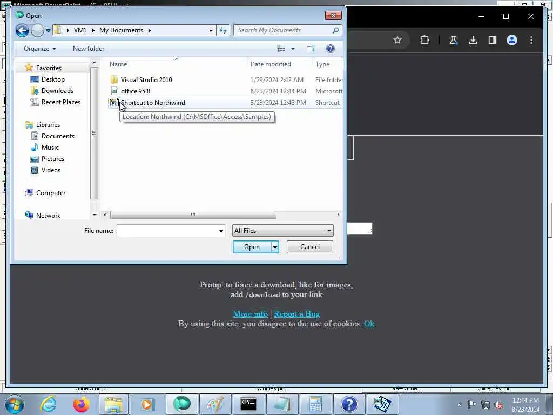The width and height of the screenshot is (553, 415).
Task: Click the refresh button next to address bar
Action: click(223, 30)
